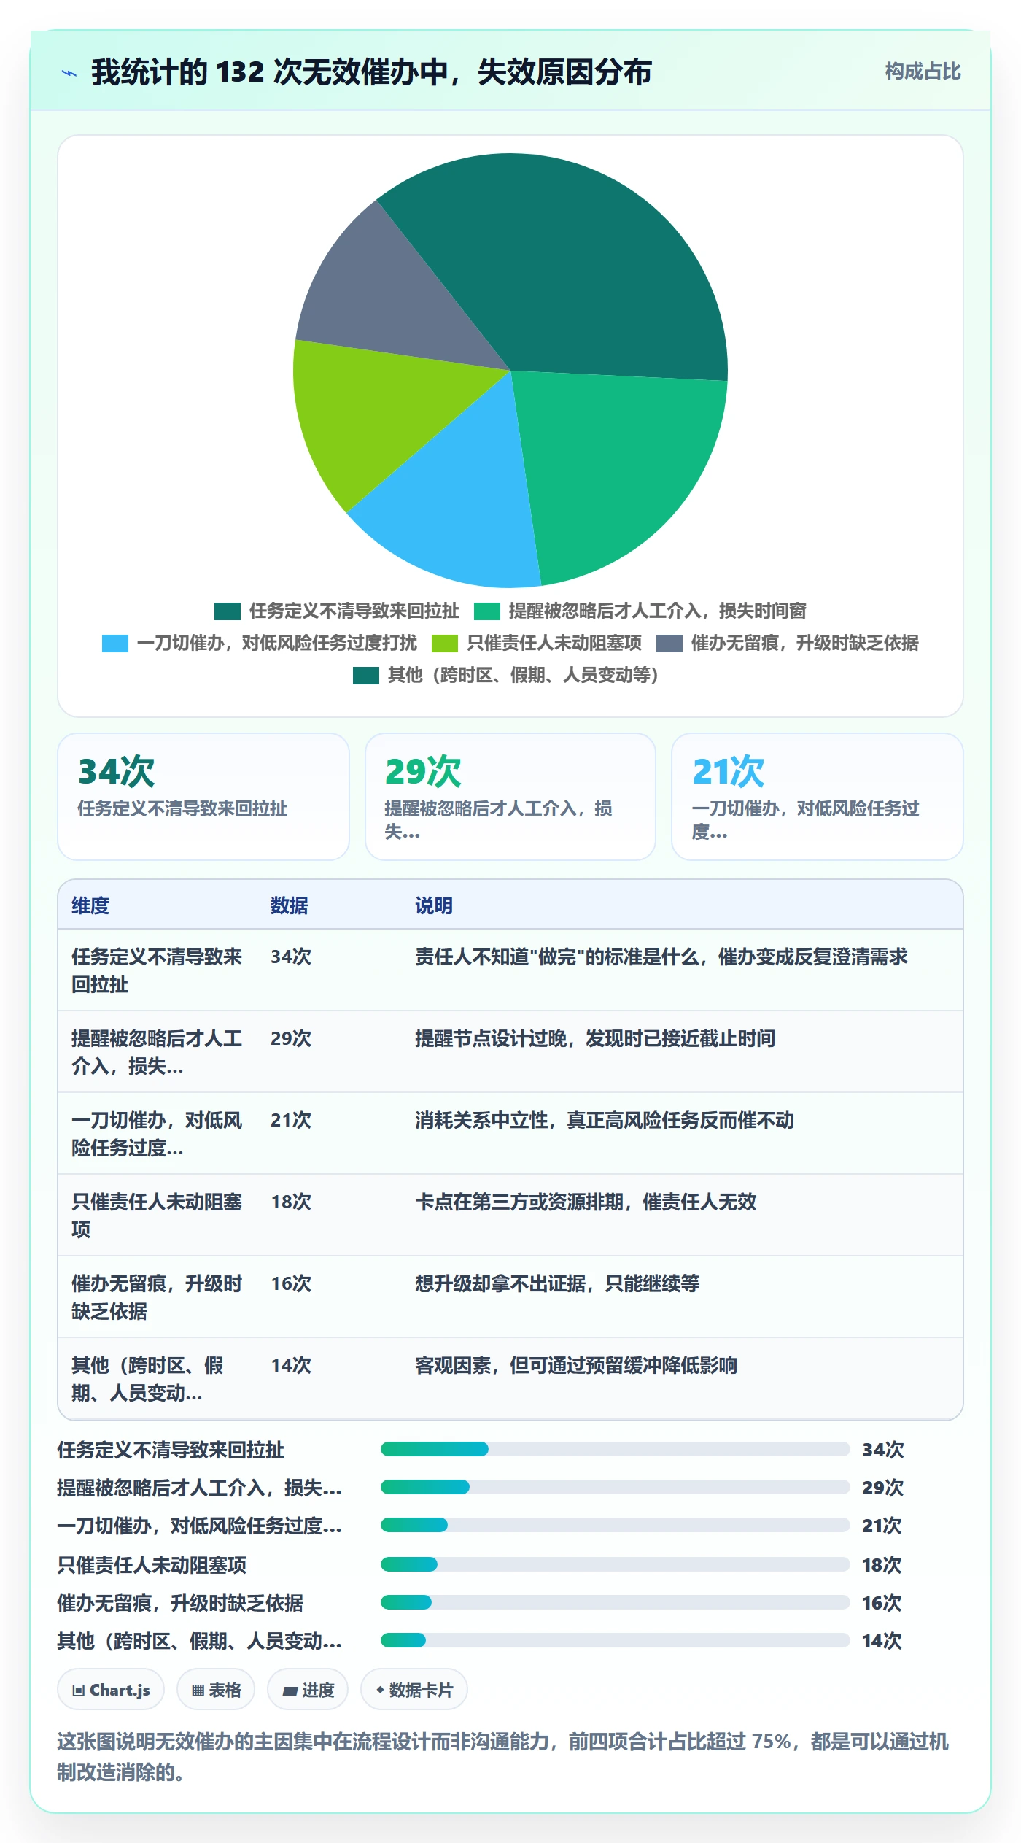Select table cell 消耗关系中立性，真正高风险任务反而催不动
1021x1843 pixels.
point(605,1120)
